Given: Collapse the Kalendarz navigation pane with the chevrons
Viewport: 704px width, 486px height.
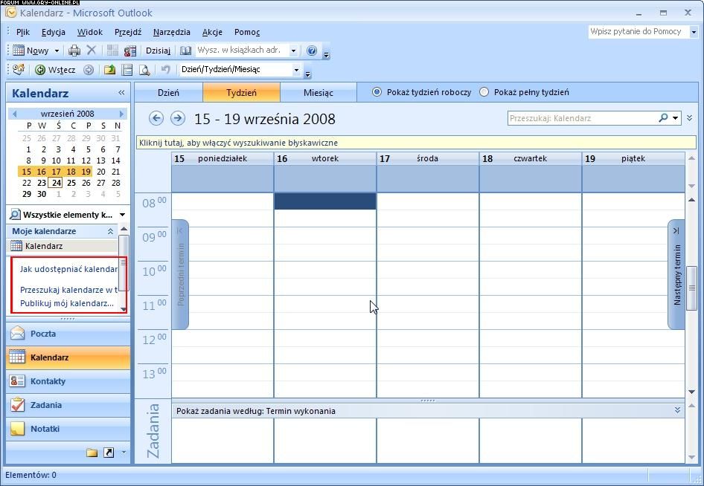Looking at the screenshot, I should tap(121, 93).
